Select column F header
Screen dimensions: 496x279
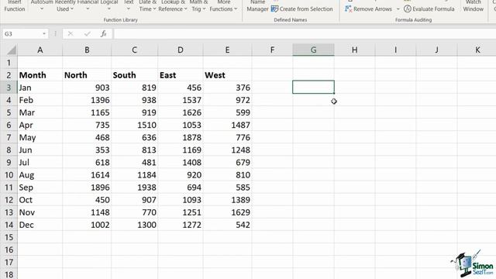[272, 50]
